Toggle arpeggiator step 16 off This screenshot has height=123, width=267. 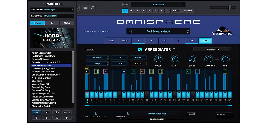coord(156,94)
